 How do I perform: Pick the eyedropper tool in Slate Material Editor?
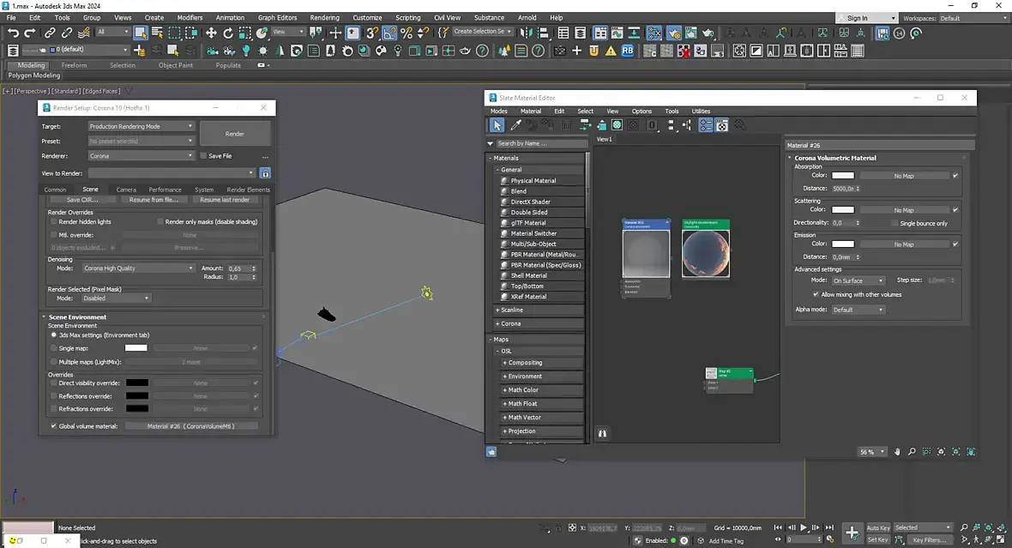515,125
